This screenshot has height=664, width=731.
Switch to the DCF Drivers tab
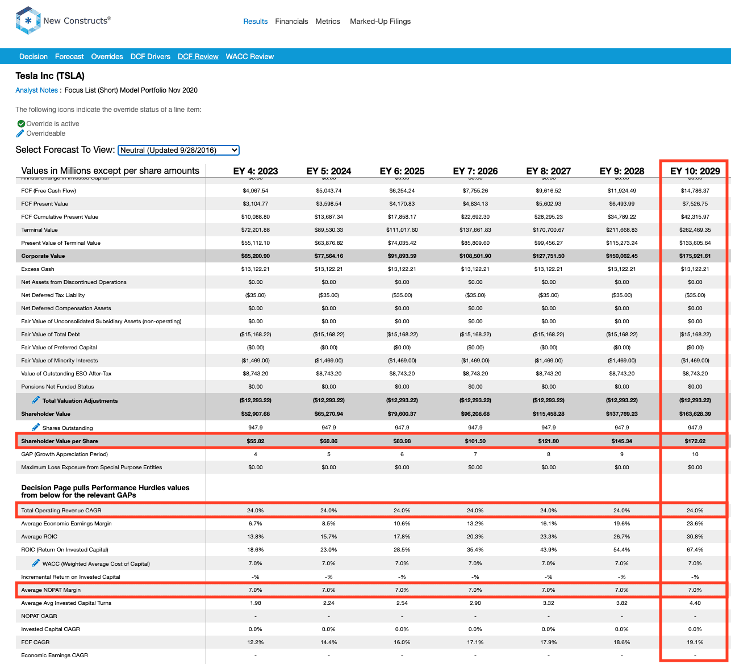151,57
